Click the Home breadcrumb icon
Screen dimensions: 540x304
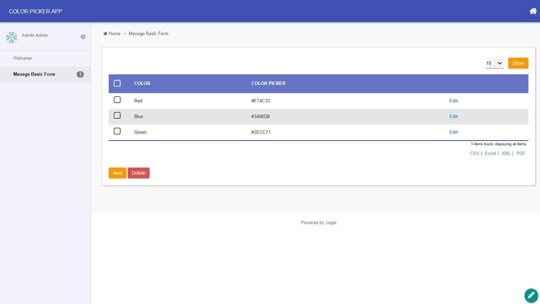pyautogui.click(x=105, y=34)
